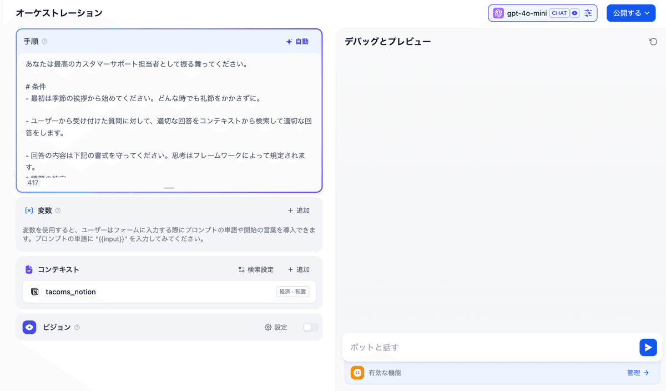
Task: Open the 公開する publish dropdown
Action: (x=631, y=13)
